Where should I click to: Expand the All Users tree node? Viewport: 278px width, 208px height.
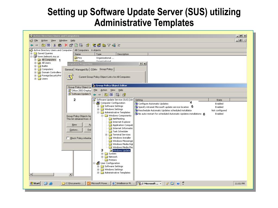pos(35,63)
